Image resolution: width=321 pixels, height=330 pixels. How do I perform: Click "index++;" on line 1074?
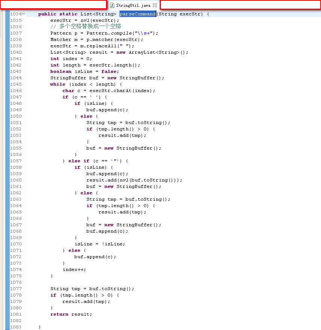click(74, 269)
